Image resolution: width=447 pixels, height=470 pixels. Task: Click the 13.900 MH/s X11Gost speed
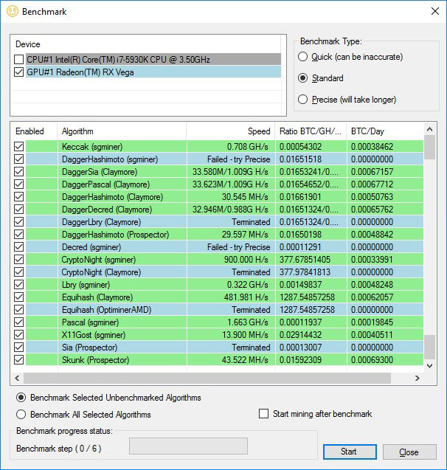tap(245, 334)
